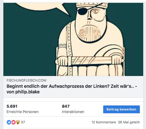Click the pirate figure's black eye patch
The width and height of the screenshot is (146, 129).
click(82, 11)
